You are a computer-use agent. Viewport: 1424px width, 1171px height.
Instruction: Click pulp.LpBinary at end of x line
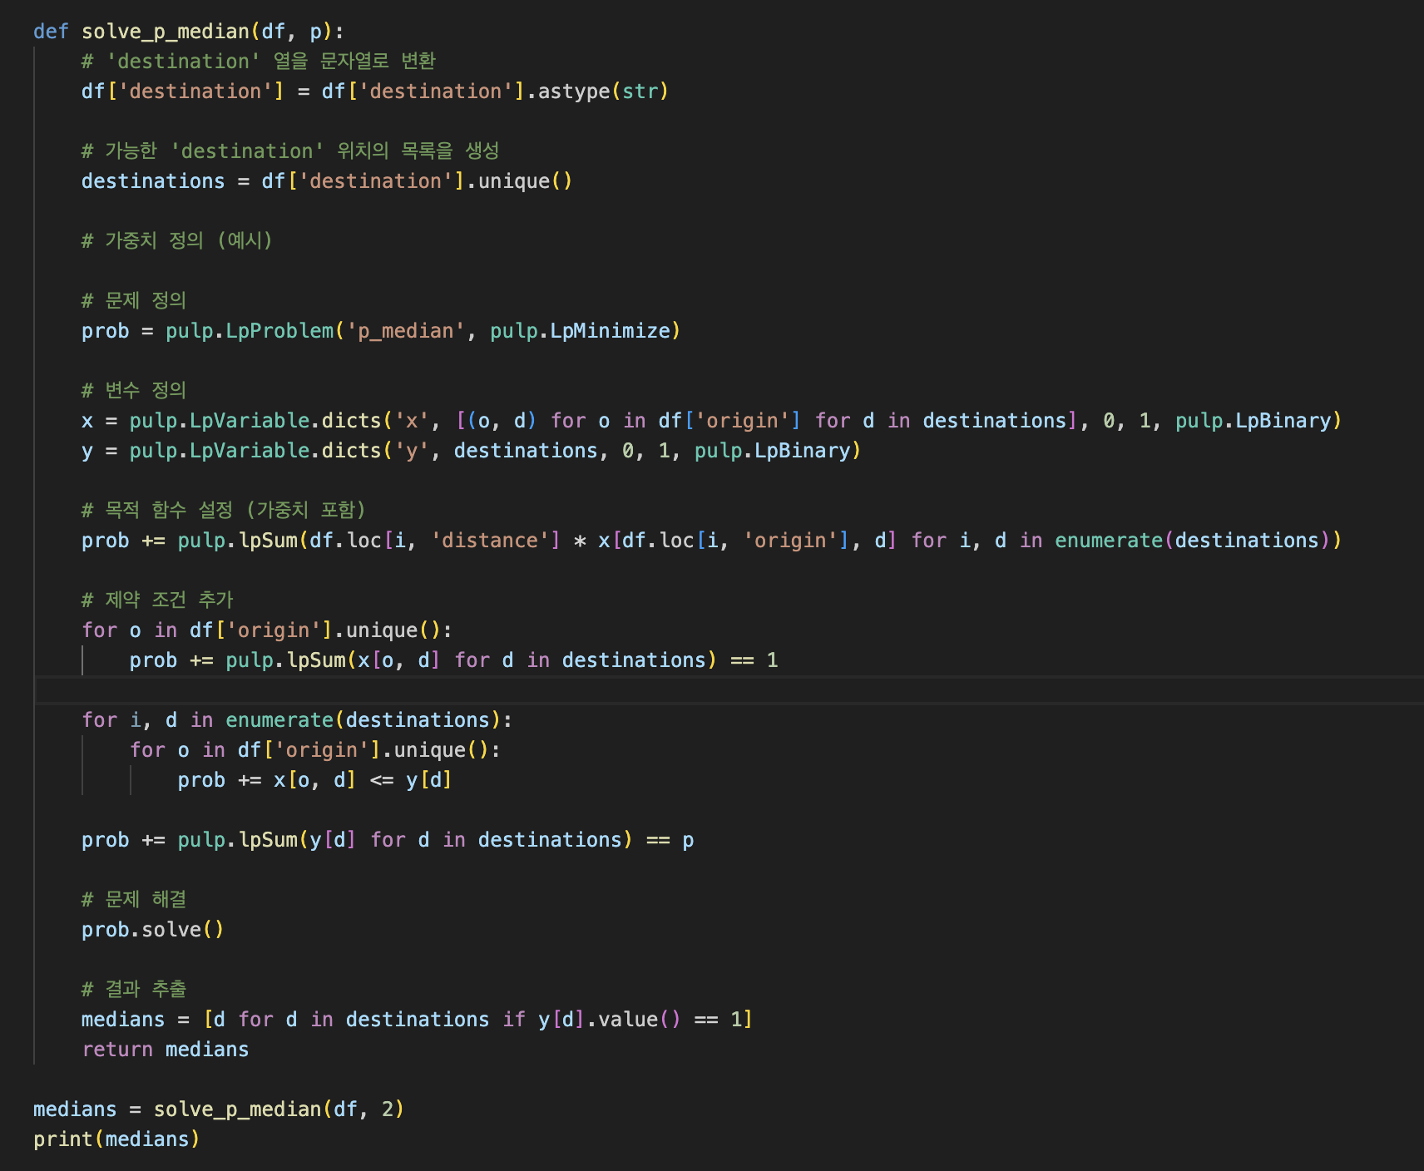pyautogui.click(x=1253, y=421)
